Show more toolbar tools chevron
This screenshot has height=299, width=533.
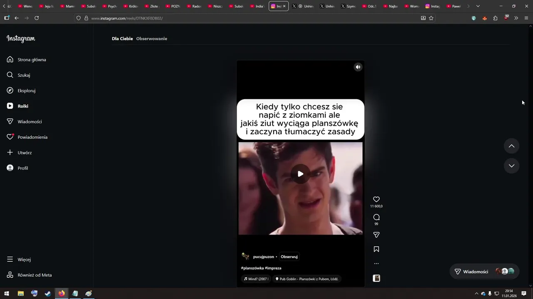point(516,18)
